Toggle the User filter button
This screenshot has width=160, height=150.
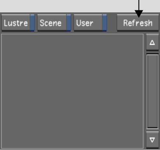[x=90, y=23]
